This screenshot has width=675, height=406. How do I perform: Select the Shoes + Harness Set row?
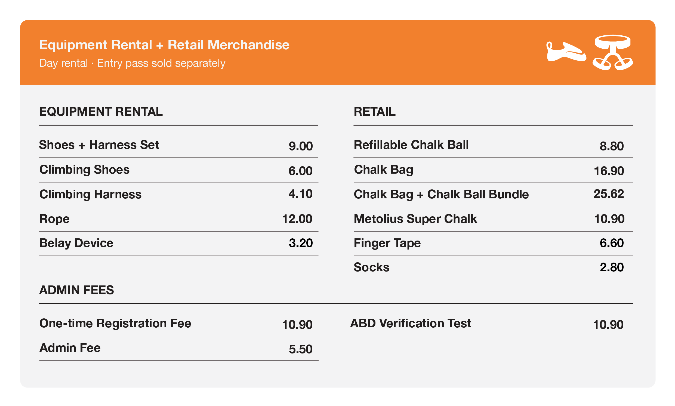coord(178,145)
